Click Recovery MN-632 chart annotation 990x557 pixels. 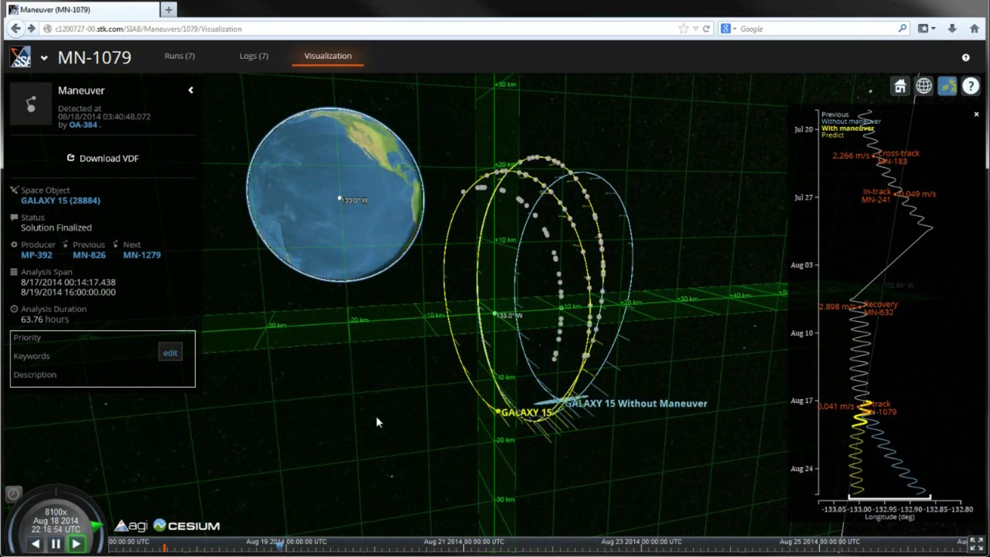(880, 308)
